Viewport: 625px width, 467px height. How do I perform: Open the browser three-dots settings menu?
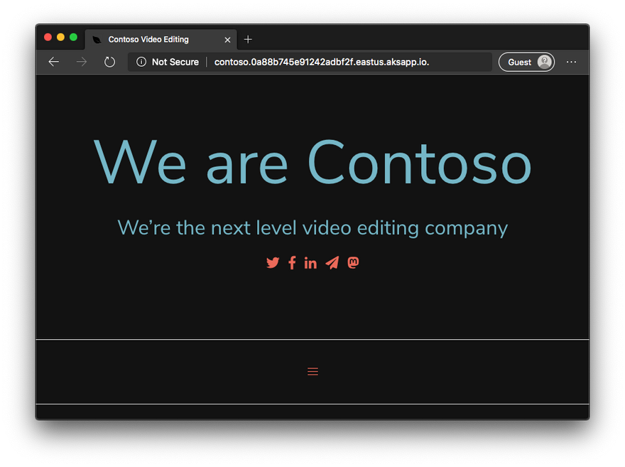[571, 62]
